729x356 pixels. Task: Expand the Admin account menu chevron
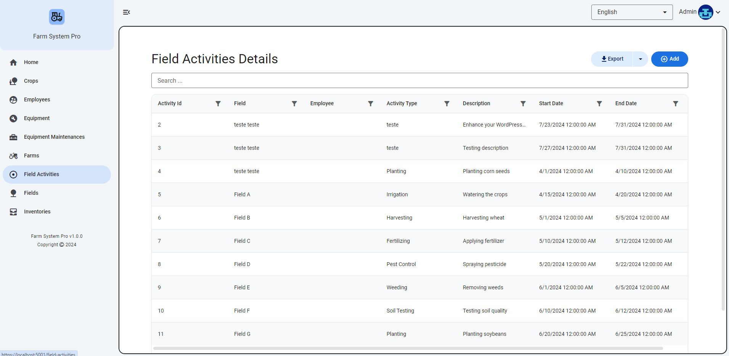pos(718,12)
